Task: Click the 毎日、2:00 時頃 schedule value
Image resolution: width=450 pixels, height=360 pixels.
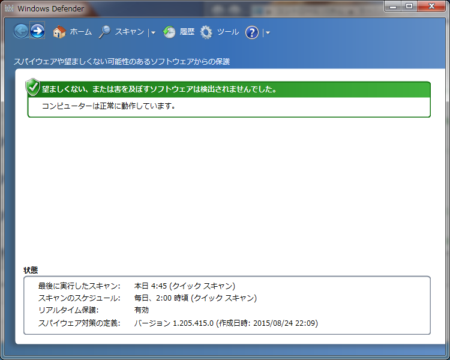Action: (x=196, y=298)
